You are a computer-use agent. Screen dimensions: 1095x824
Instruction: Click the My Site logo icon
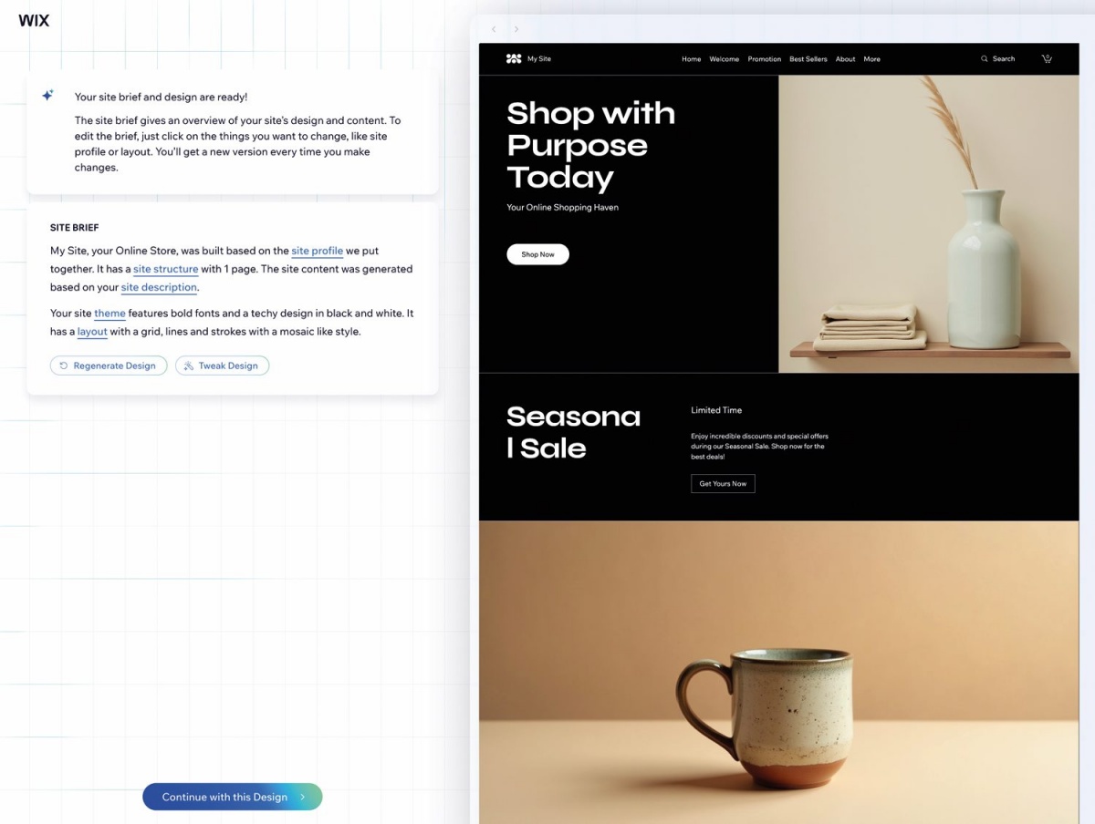point(514,58)
